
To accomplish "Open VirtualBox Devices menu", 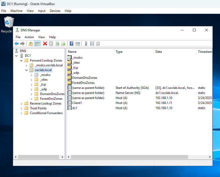I will [x=55, y=11].
